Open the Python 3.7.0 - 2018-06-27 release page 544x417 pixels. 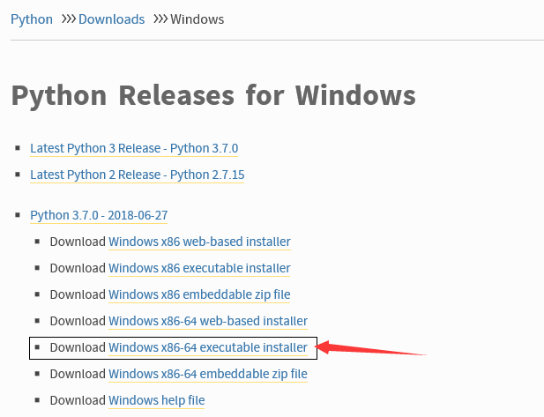[99, 215]
